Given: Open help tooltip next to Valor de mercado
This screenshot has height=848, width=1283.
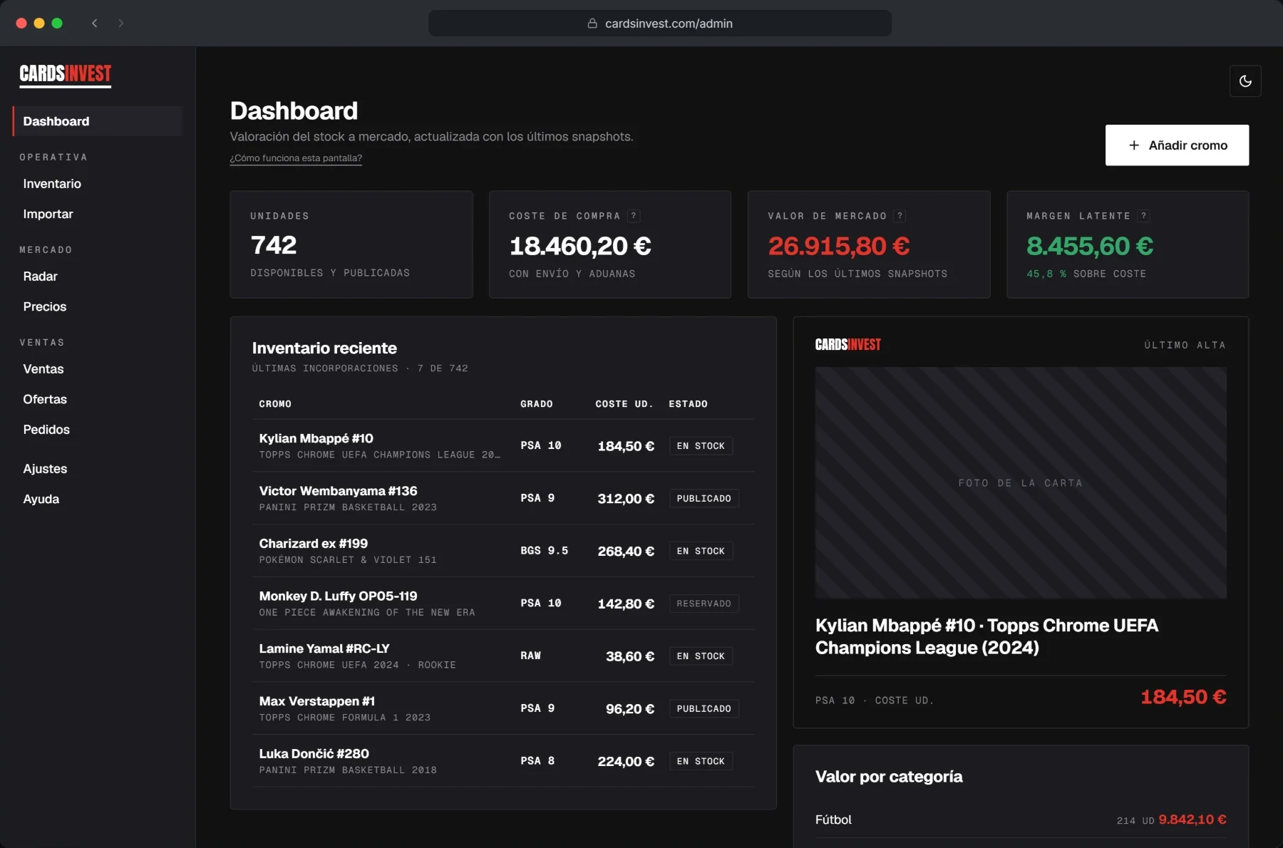Looking at the screenshot, I should point(900,216).
